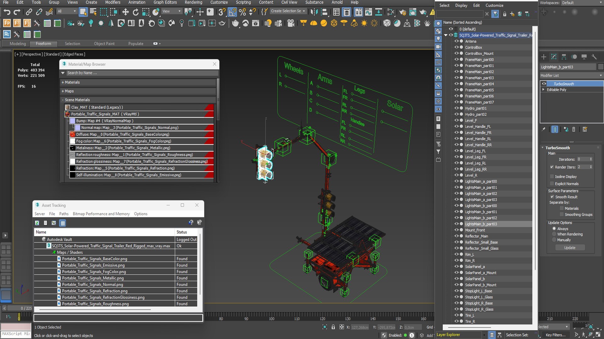Click Remove modifier trash icon
This screenshot has height=339, width=604.
(573, 129)
